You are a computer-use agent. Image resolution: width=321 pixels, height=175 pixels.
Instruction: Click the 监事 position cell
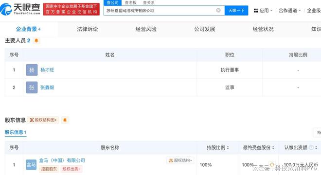(x=230, y=87)
